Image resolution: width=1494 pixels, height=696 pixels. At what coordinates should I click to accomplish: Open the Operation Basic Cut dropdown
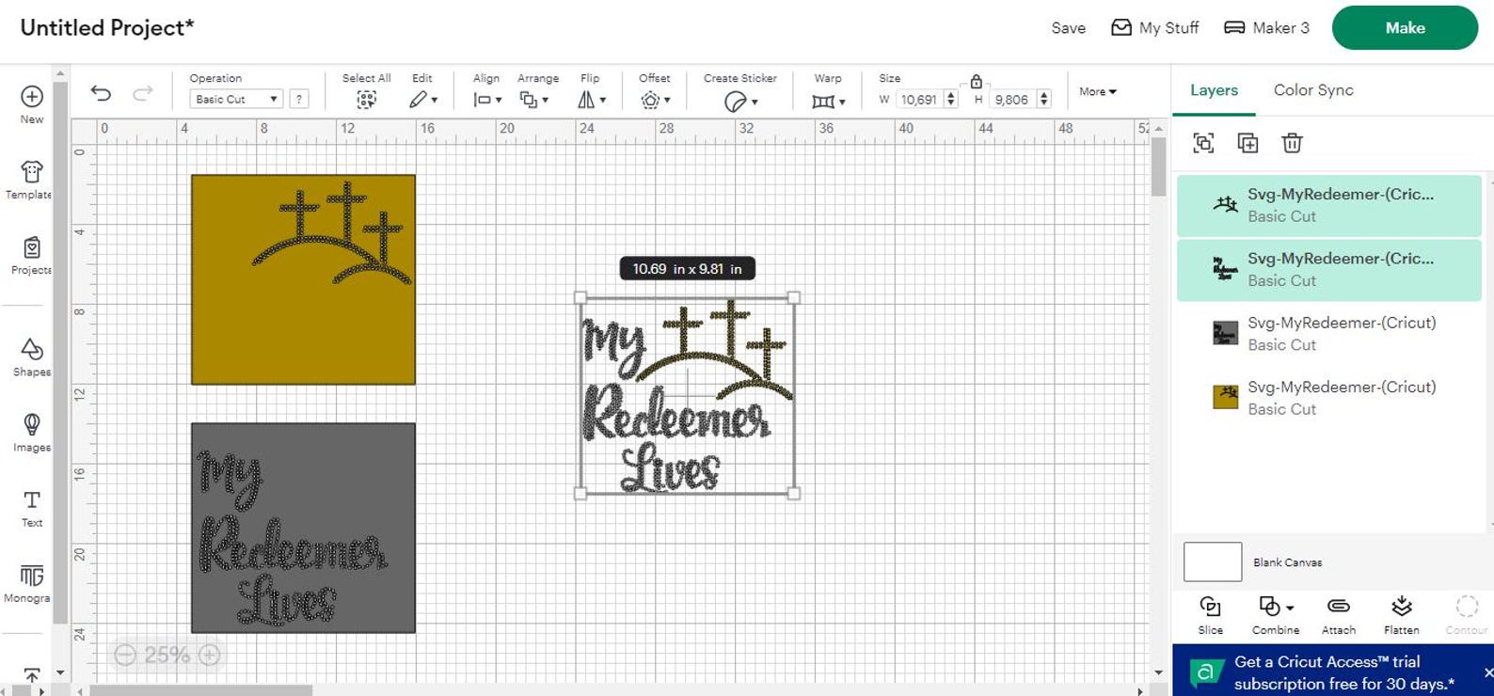point(235,99)
